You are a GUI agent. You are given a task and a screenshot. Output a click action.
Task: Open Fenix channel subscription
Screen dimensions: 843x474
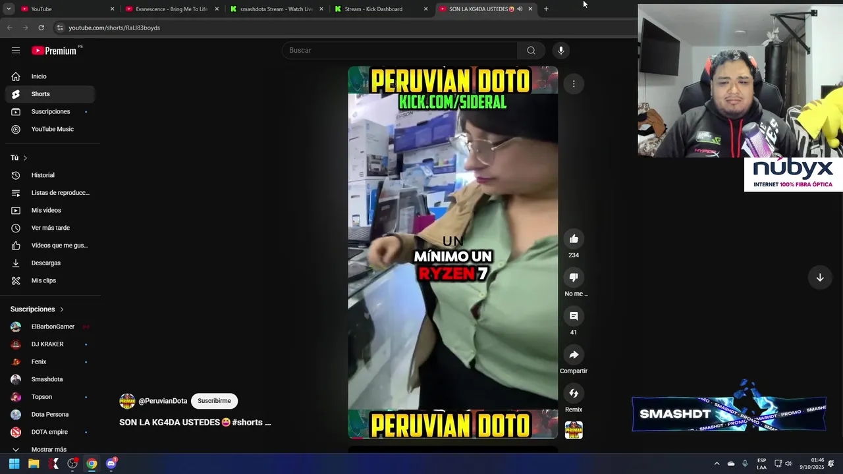click(50, 362)
